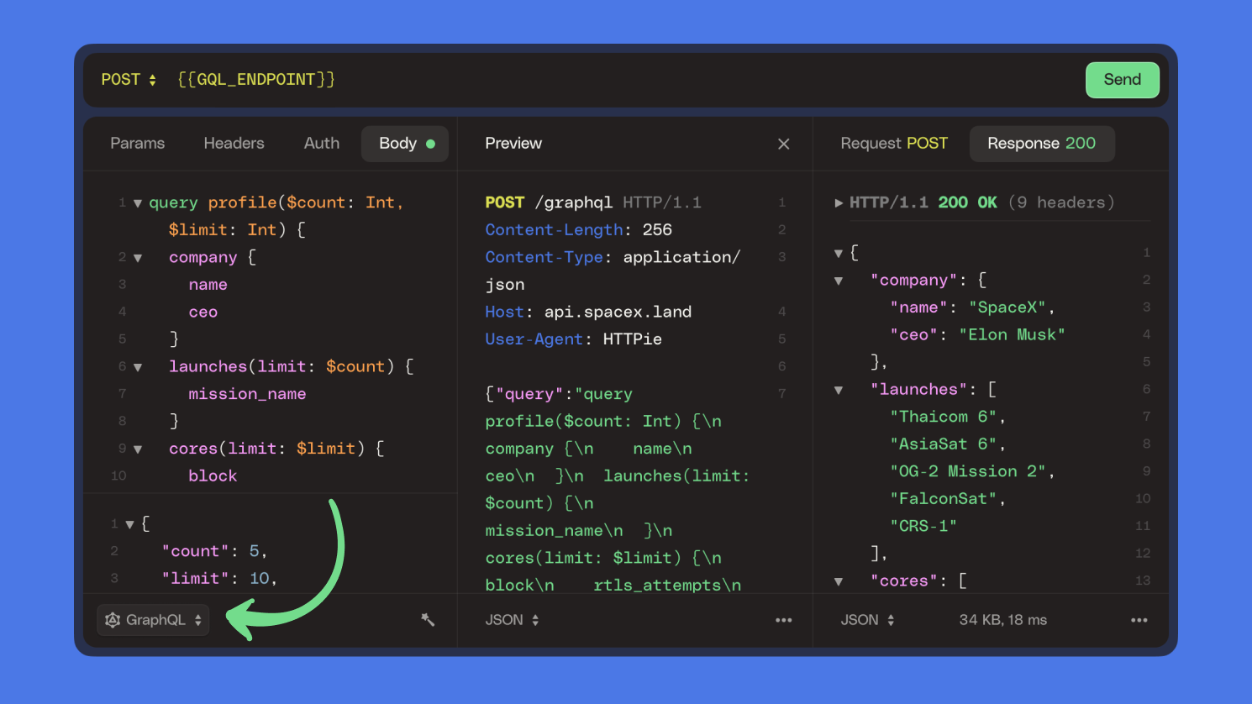This screenshot has width=1252, height=704.
Task: Click the arrows next to the POST method label
Action: coord(150,79)
